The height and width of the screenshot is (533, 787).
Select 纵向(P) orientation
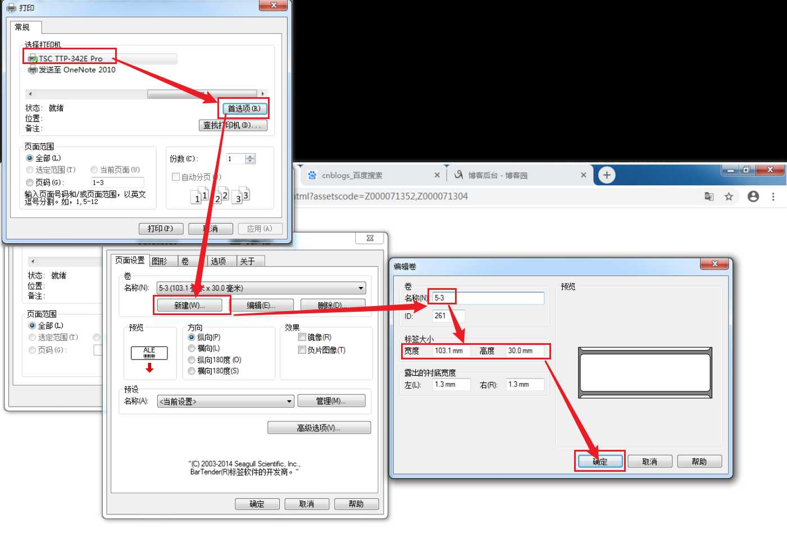192,338
